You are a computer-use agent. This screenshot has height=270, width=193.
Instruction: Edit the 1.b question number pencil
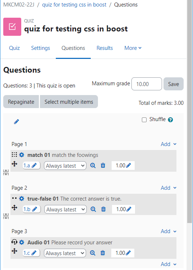click(x=35, y=209)
